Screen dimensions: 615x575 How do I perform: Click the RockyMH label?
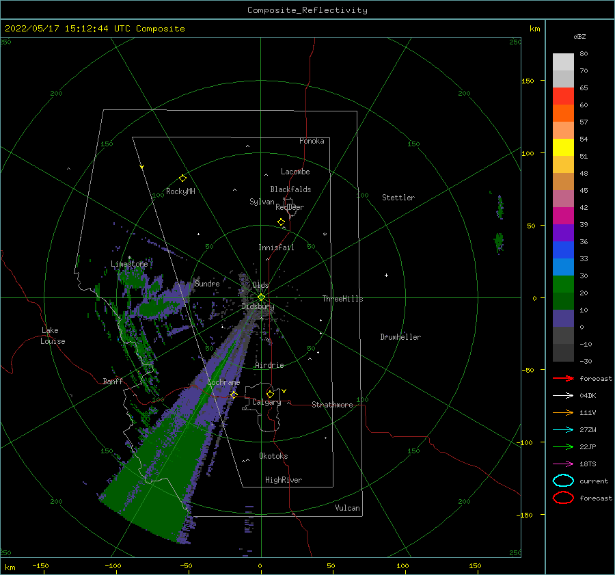click(180, 191)
